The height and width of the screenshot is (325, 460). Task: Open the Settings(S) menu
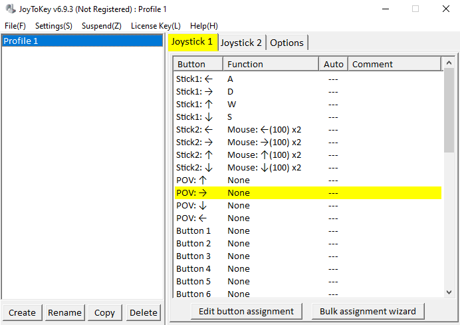(54, 25)
